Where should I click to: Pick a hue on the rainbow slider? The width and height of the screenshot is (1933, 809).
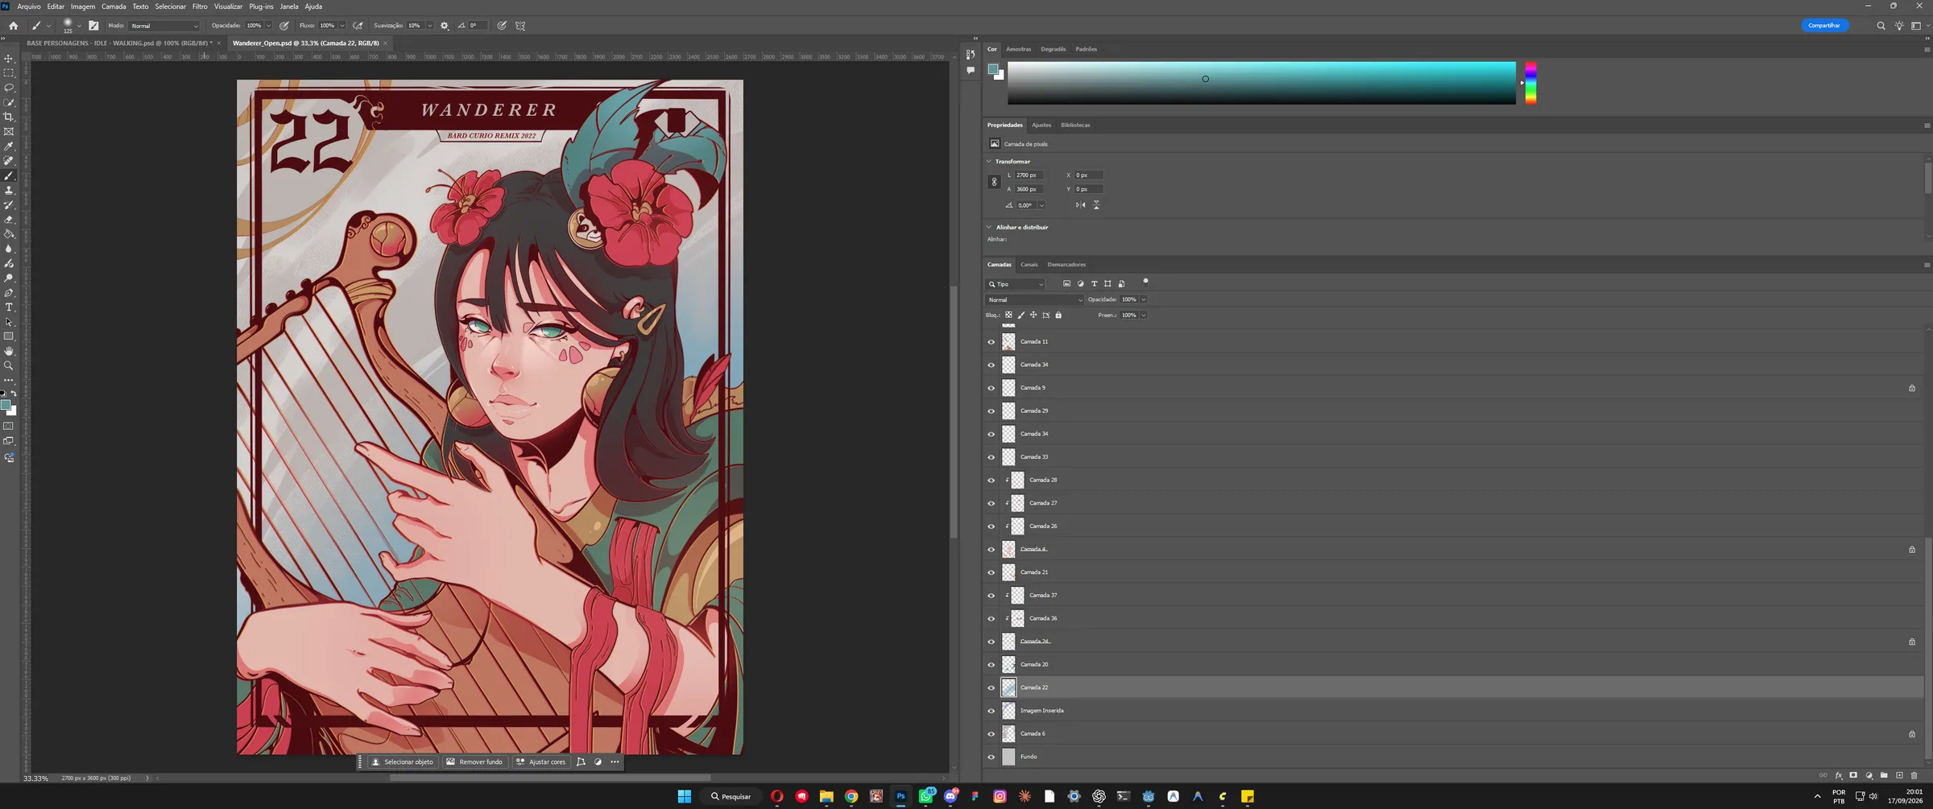point(1530,83)
